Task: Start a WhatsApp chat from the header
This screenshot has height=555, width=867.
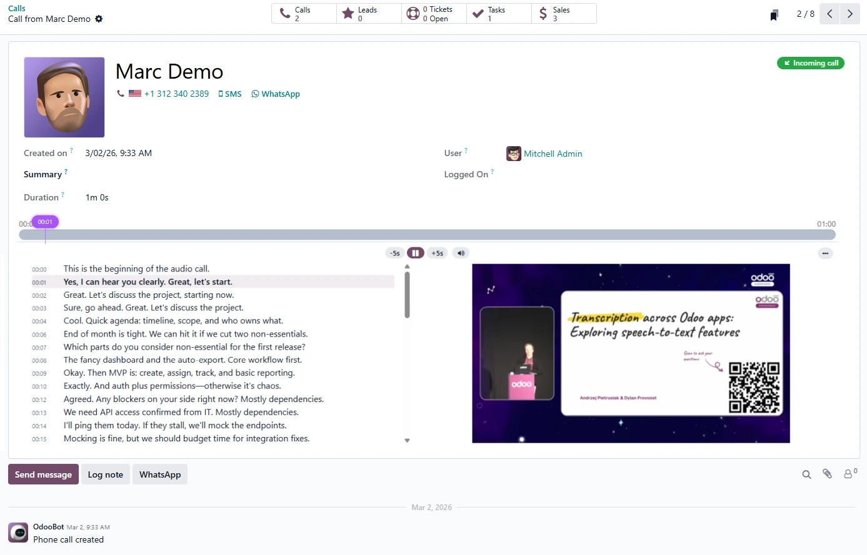Action: (x=275, y=94)
